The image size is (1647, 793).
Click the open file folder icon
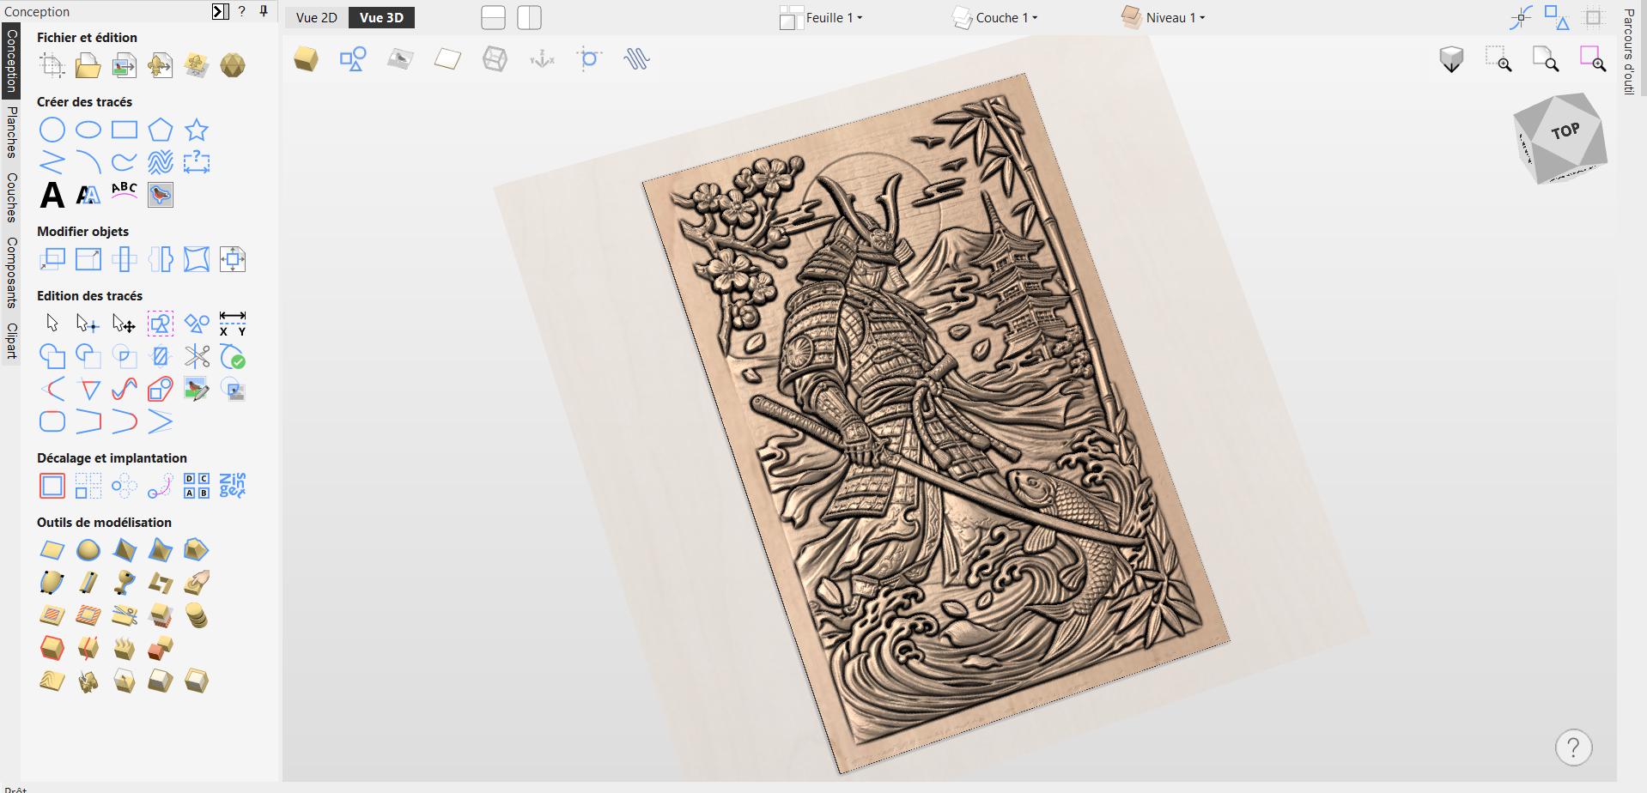[x=88, y=65]
